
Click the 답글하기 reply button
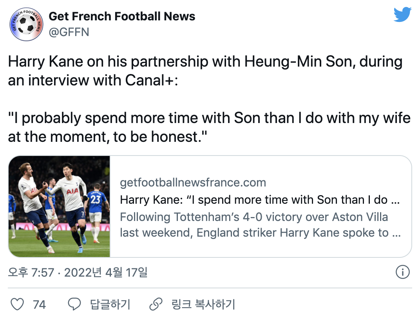click(x=110, y=304)
